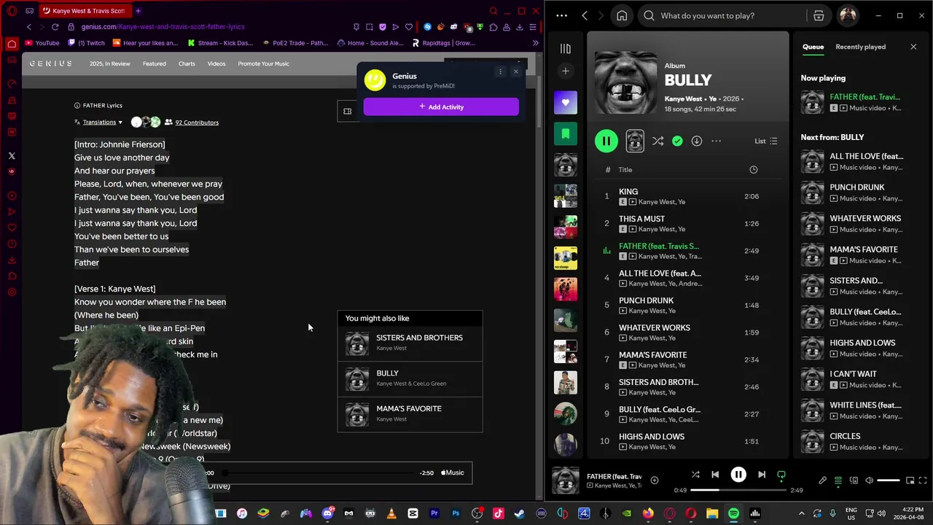The image size is (933, 525).
Task: Open SISTERS AND BROTHERS suggestion on Genius
Action: (x=410, y=342)
